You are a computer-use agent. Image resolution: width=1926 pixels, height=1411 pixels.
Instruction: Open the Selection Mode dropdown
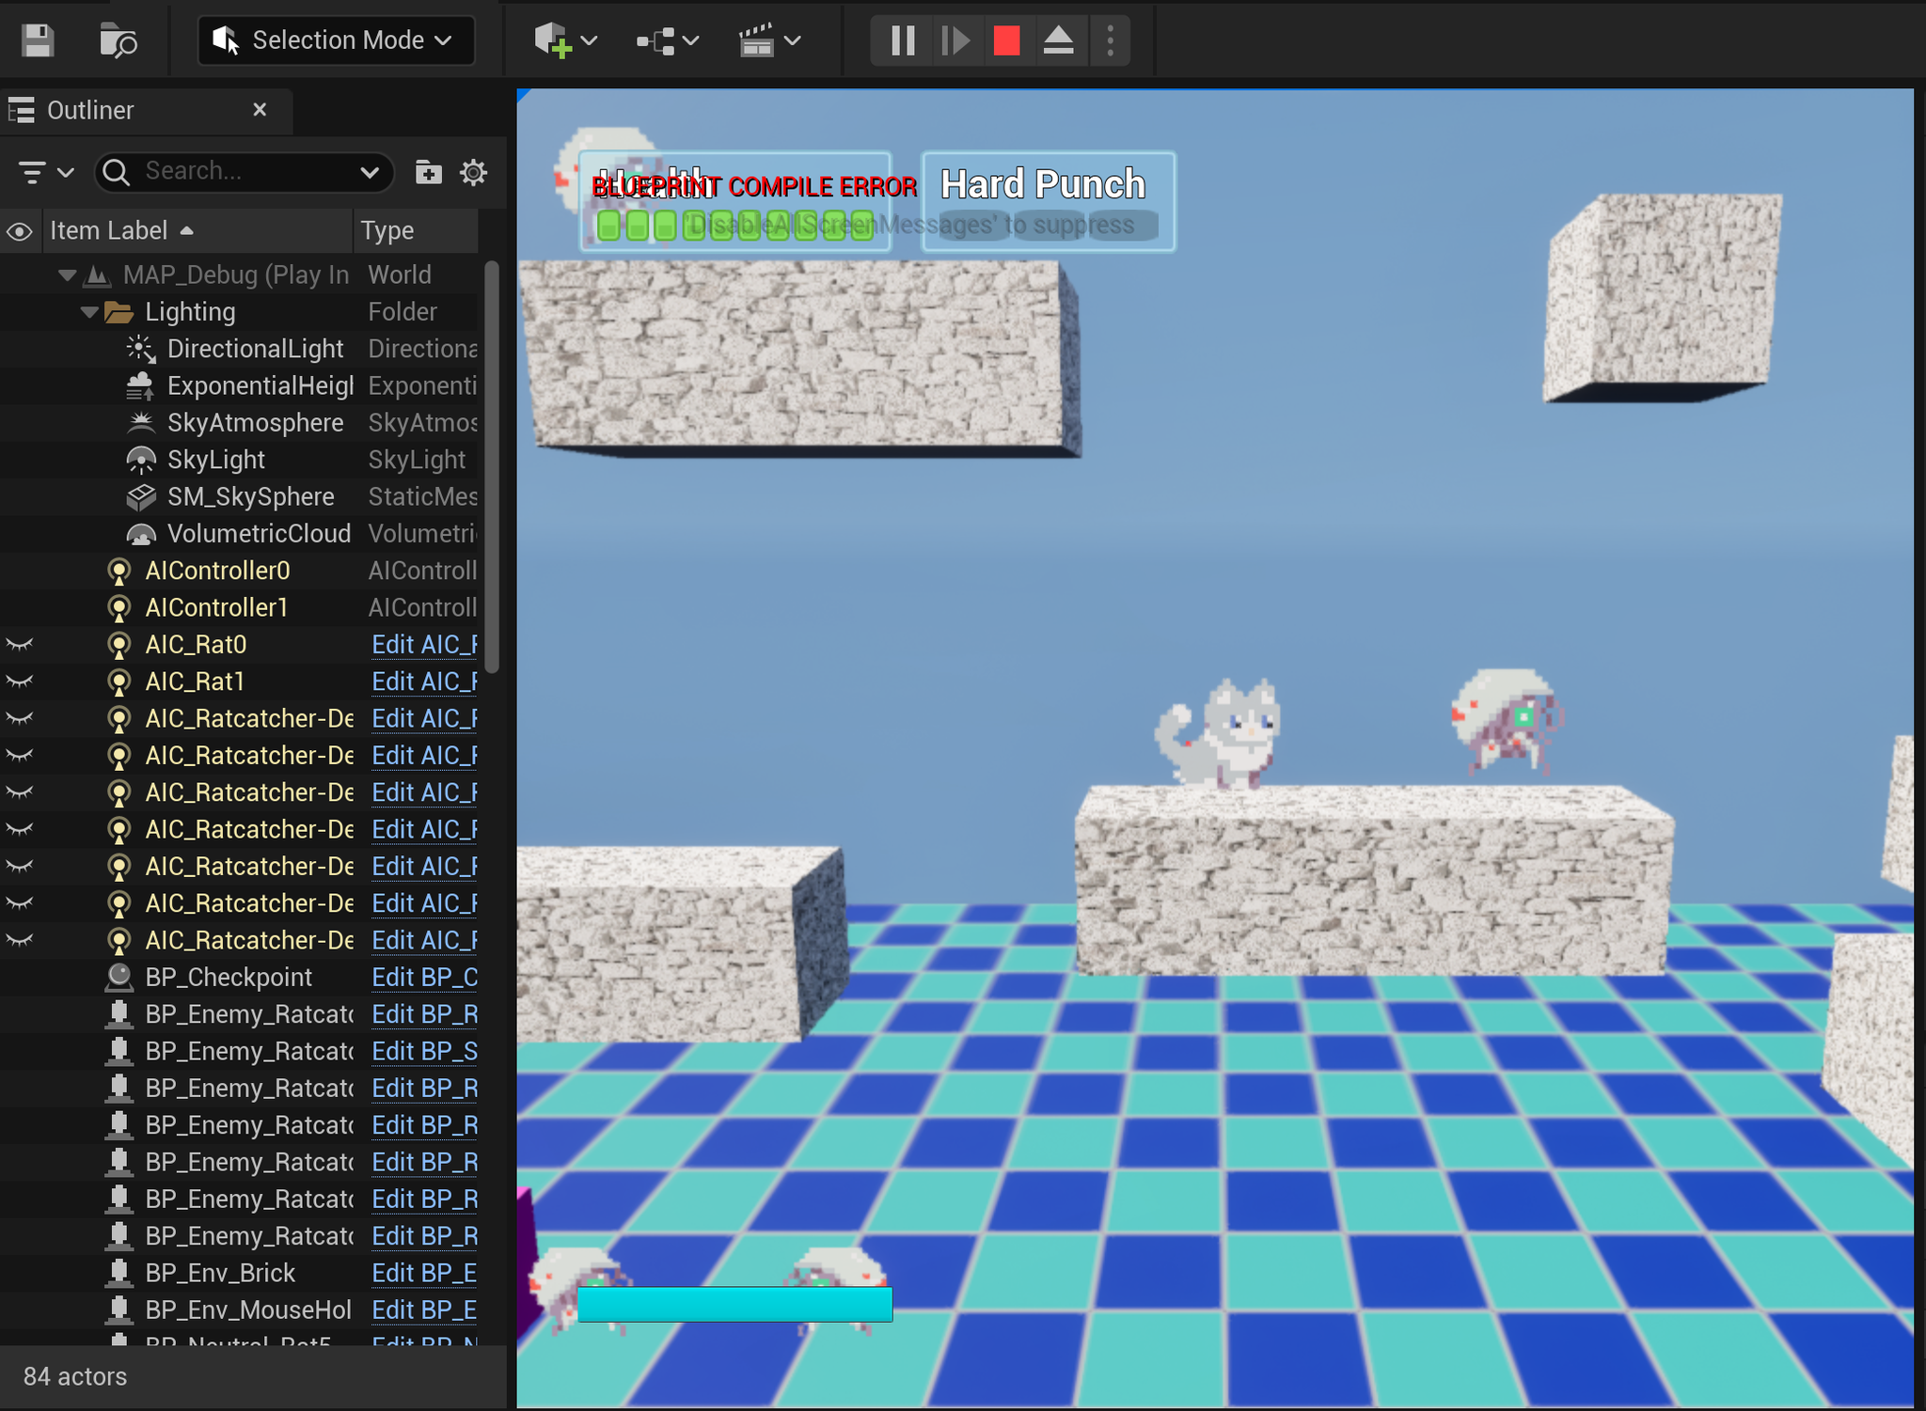point(336,40)
